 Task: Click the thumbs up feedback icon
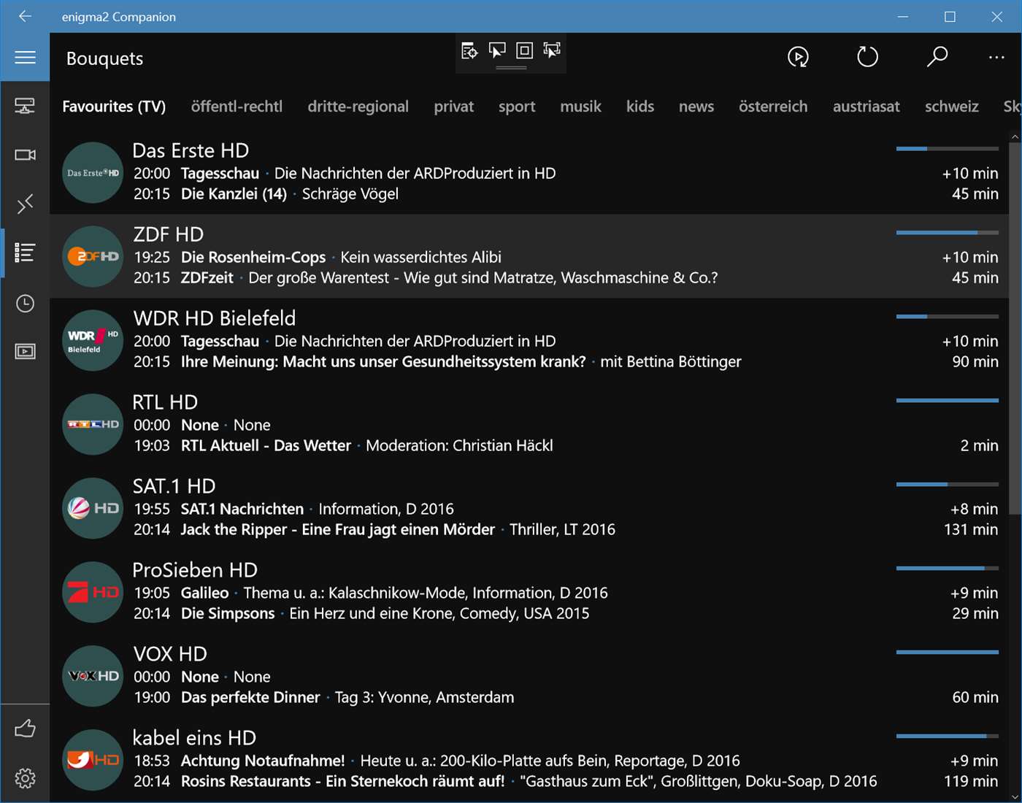coord(25,728)
